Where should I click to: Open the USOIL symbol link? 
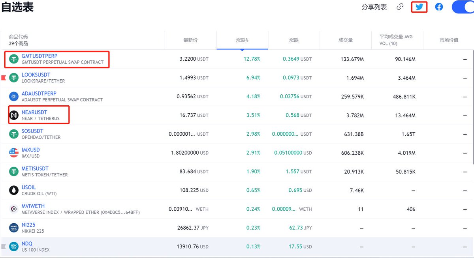29,187
